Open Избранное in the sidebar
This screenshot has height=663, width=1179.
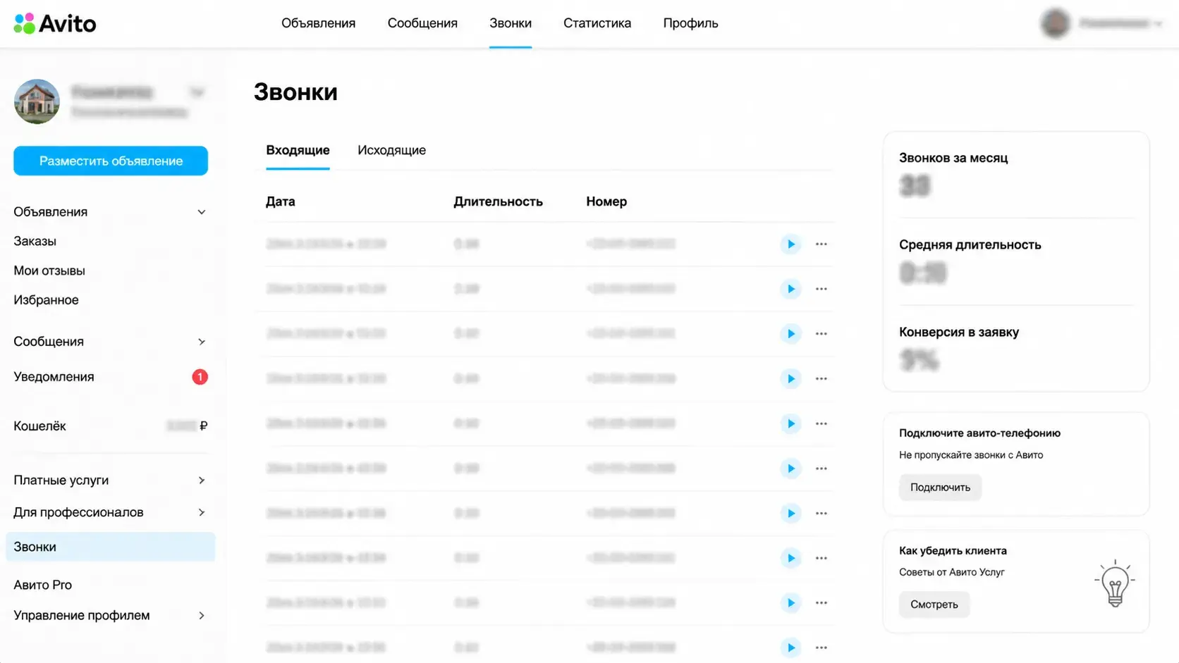(46, 300)
